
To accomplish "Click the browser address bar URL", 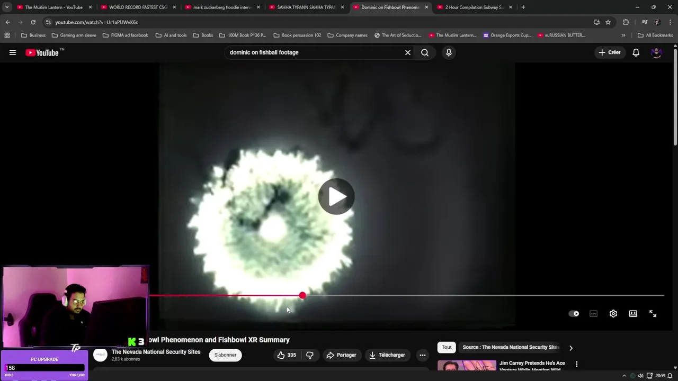I will click(x=96, y=22).
